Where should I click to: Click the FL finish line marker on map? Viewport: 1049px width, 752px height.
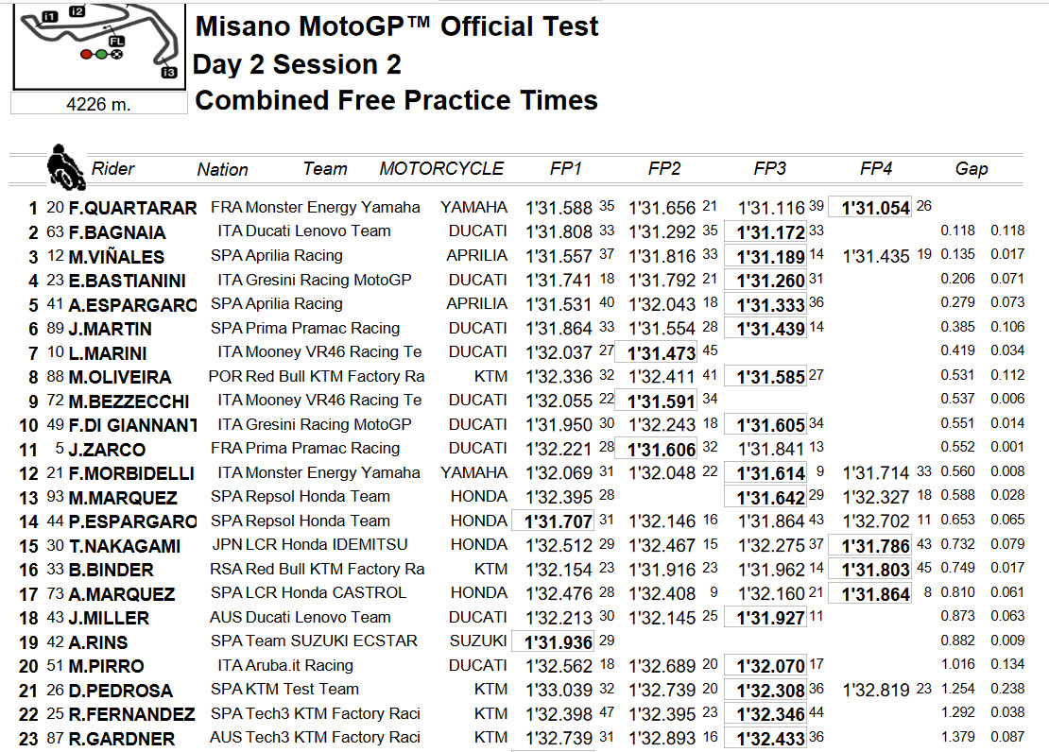(116, 41)
